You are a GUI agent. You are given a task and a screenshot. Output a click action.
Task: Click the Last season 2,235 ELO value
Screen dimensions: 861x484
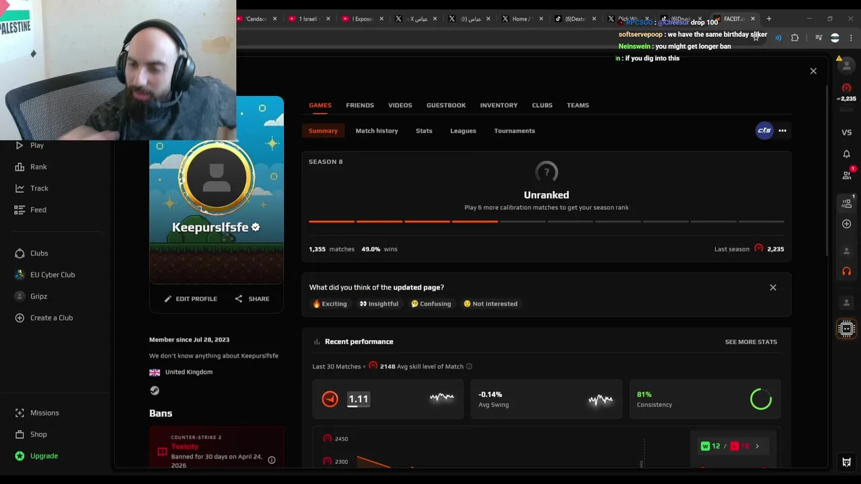click(x=776, y=249)
